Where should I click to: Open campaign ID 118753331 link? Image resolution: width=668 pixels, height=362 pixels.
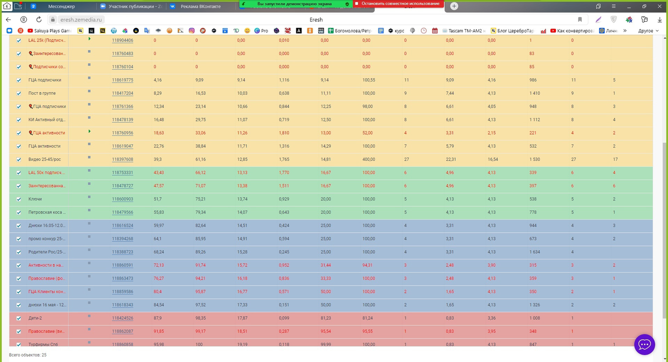pyautogui.click(x=123, y=173)
